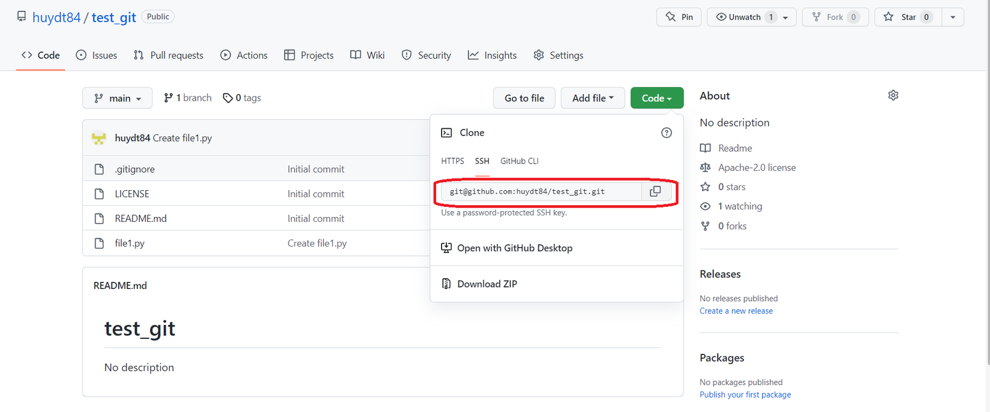
Task: Open About settings gear icon
Action: tap(893, 95)
